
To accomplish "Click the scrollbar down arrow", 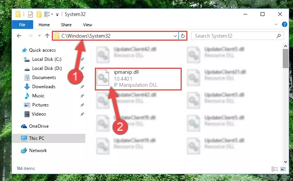I will point(285,162).
